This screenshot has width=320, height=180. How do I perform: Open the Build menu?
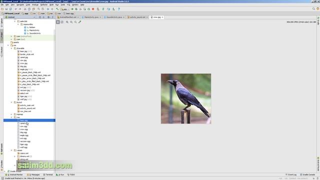[x=51, y=4]
